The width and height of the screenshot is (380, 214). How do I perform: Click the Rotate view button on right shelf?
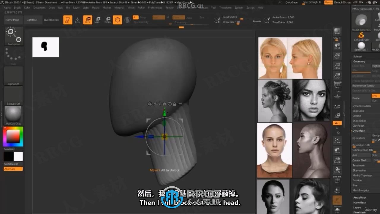coord(337,171)
